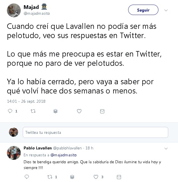Image resolution: width=178 pixels, height=182 pixels.
Task: Open options chevron on Lavallen's reply
Action: [166, 148]
